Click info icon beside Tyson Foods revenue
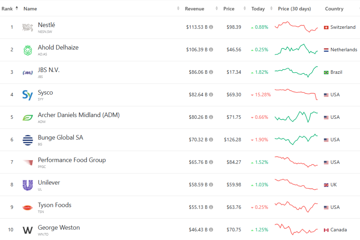 211,207
